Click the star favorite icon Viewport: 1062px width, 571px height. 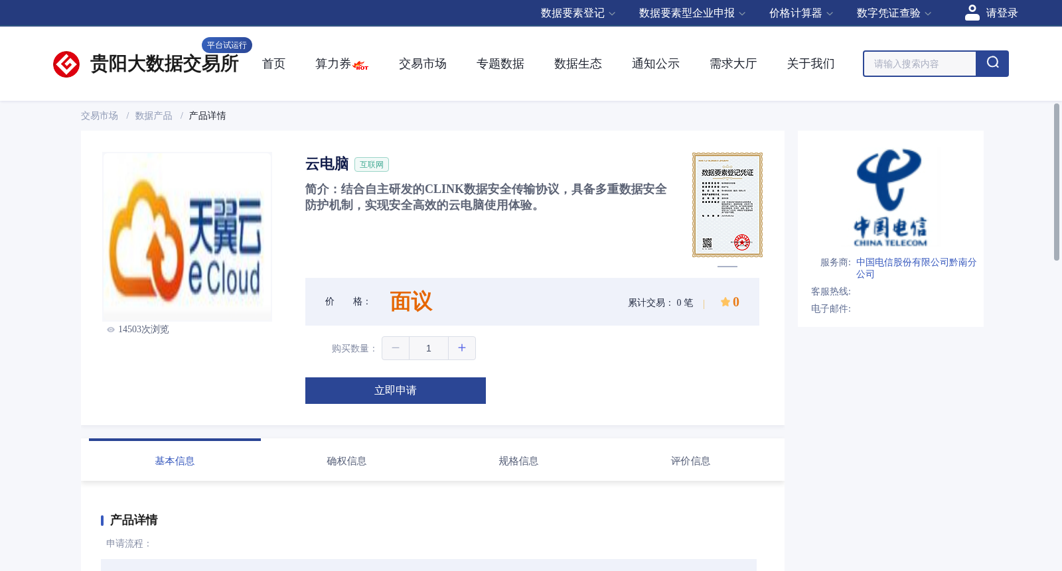tap(725, 302)
